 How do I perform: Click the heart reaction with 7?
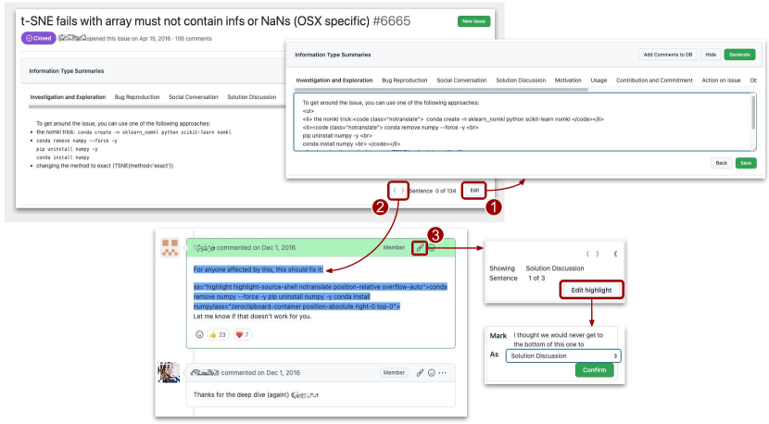[243, 334]
